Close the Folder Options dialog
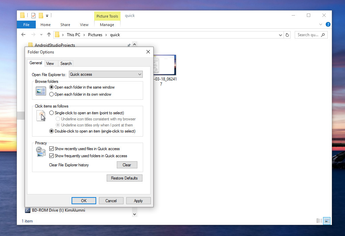This screenshot has width=345, height=236. coord(148,52)
